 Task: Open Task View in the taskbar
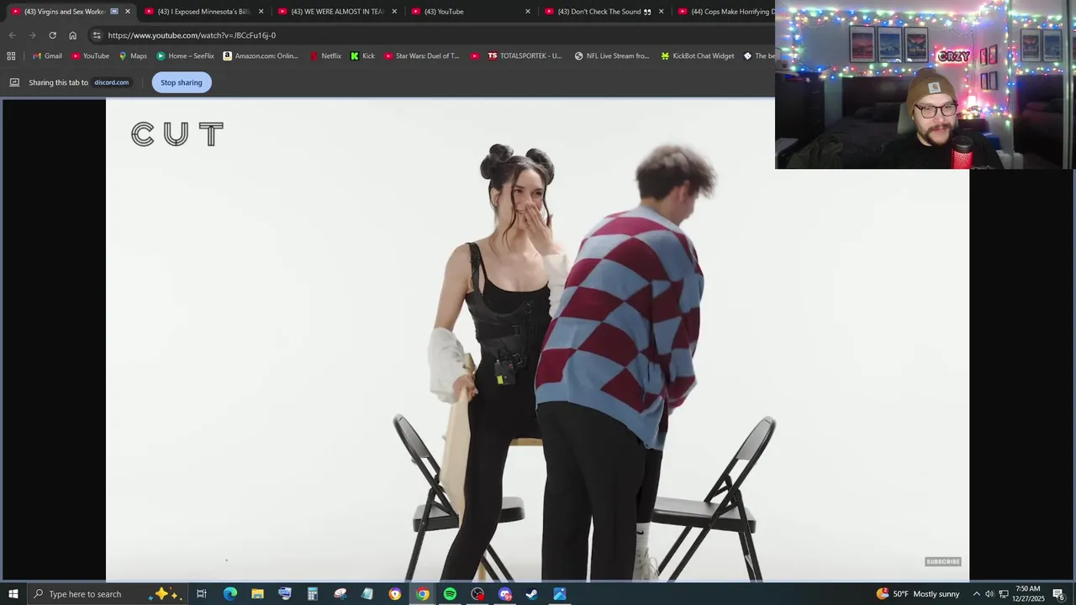point(202,594)
